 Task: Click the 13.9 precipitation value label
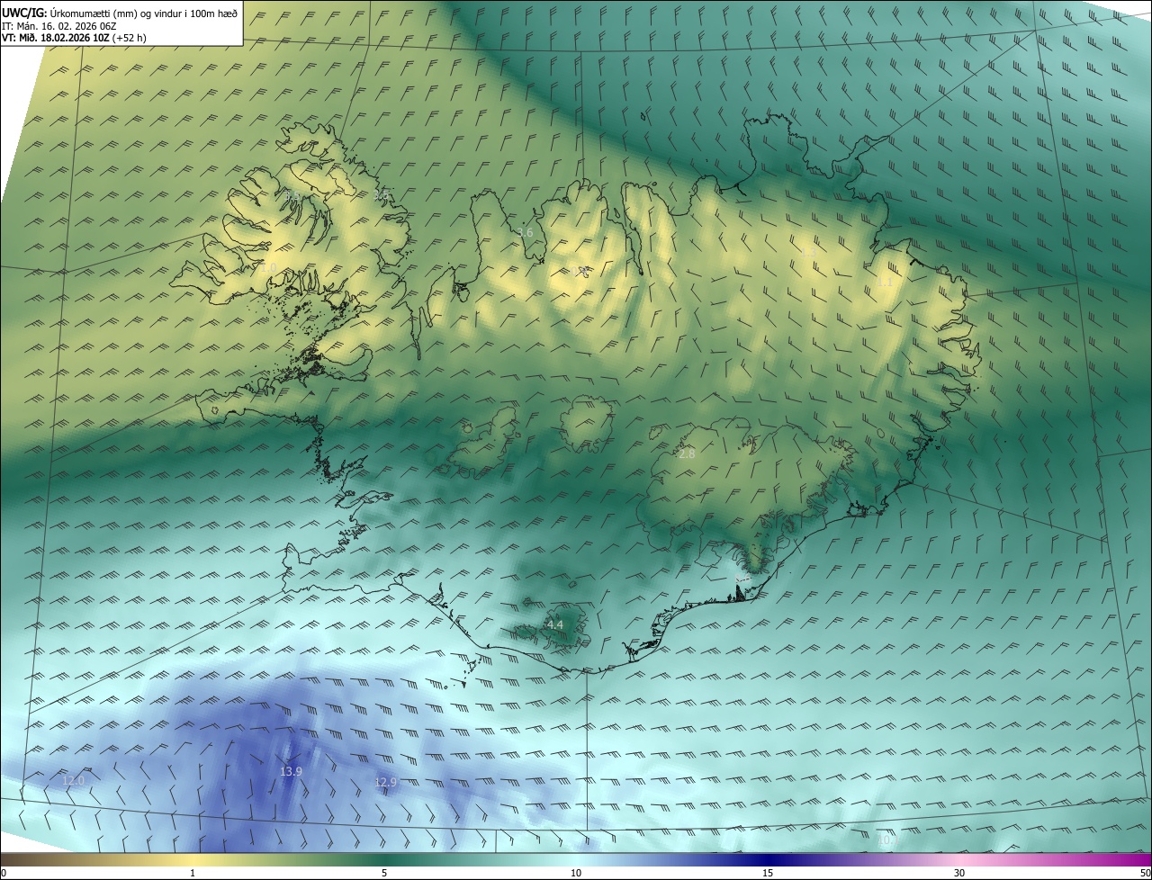[291, 771]
